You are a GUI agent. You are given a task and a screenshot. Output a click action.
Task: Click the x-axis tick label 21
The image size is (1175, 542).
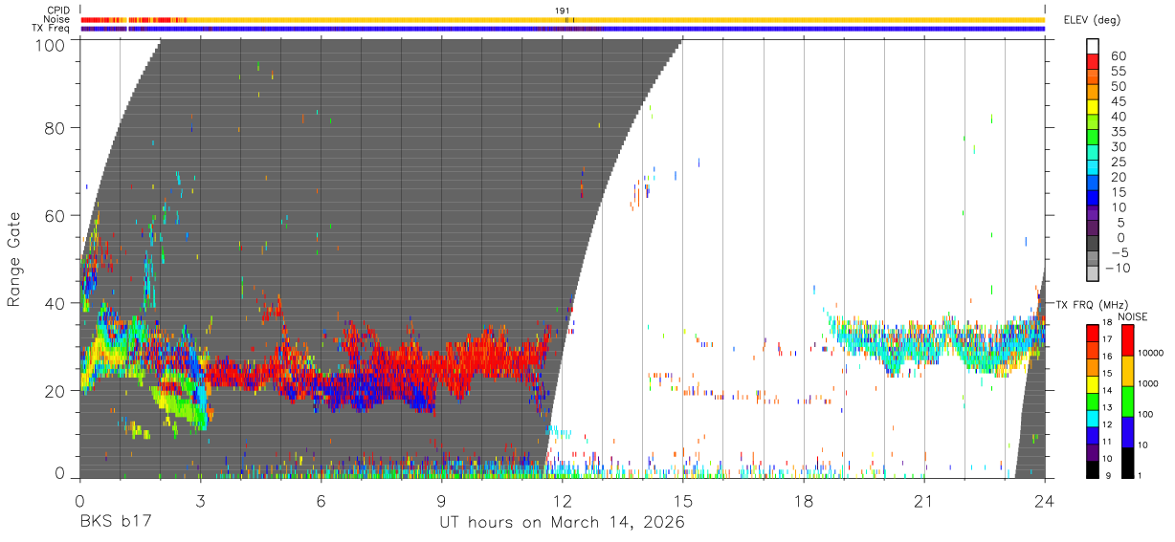pyautogui.click(x=924, y=501)
